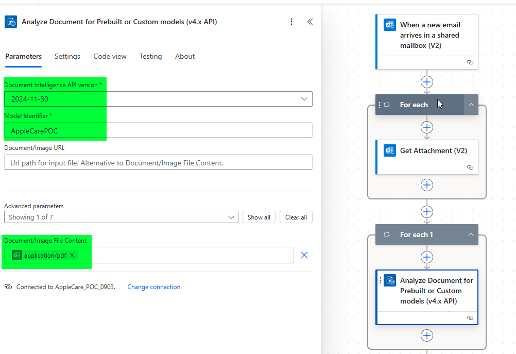Add step at top inside For each 1
This screenshot has height=354, width=516.
[x=427, y=257]
